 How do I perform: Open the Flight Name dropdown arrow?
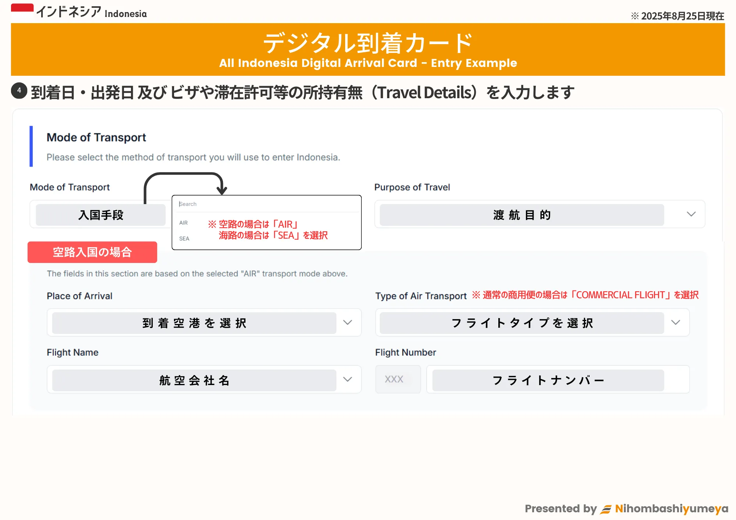(x=347, y=379)
